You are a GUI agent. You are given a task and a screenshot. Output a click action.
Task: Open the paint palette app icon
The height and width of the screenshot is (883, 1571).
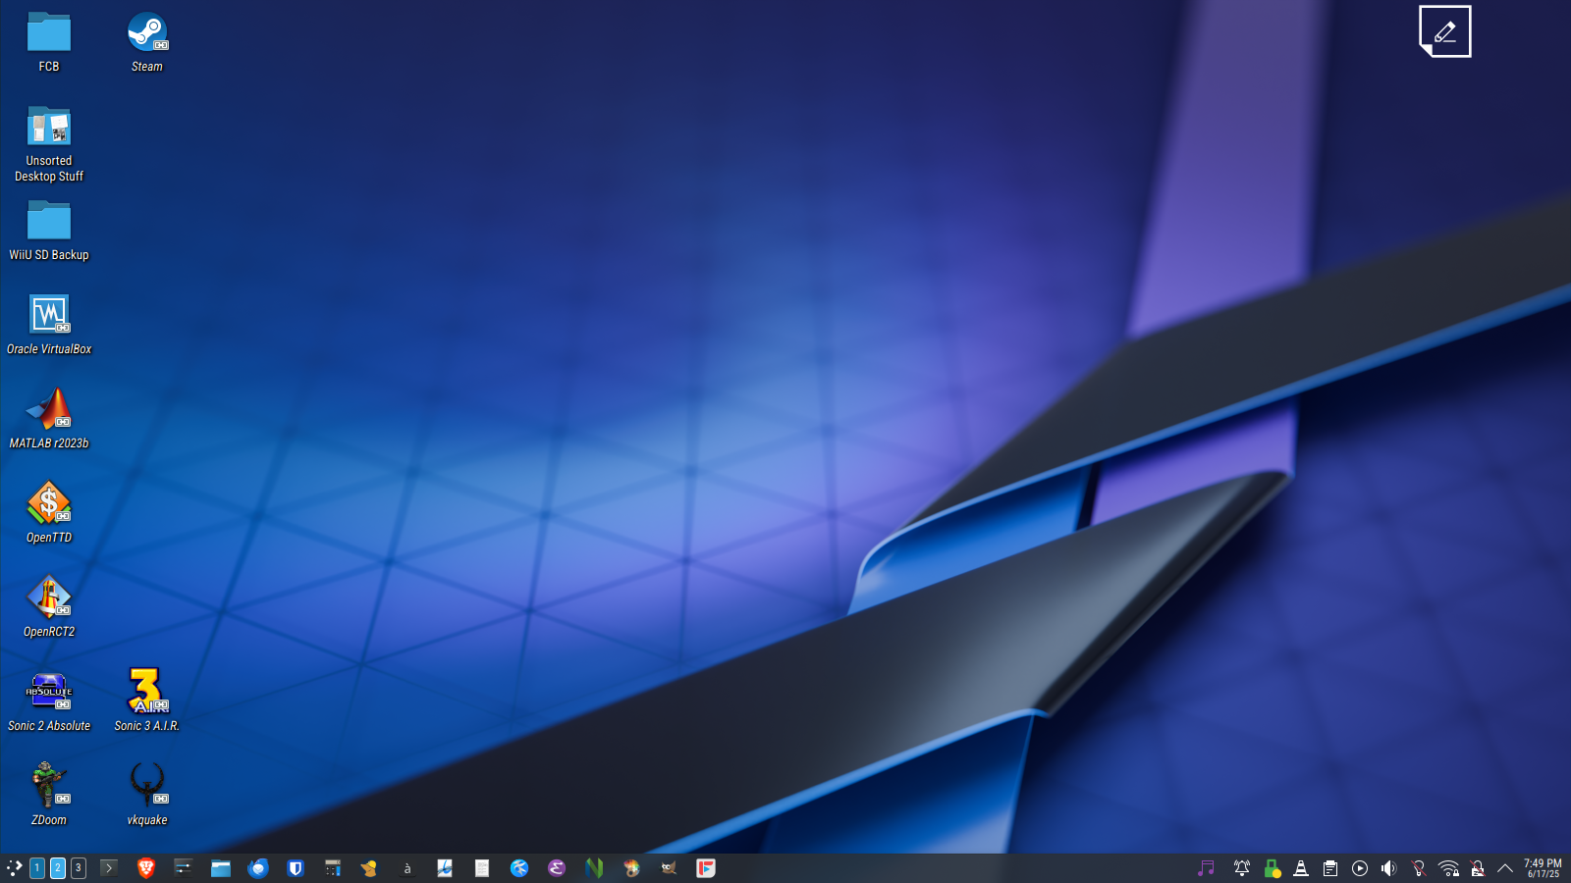[x=631, y=867]
